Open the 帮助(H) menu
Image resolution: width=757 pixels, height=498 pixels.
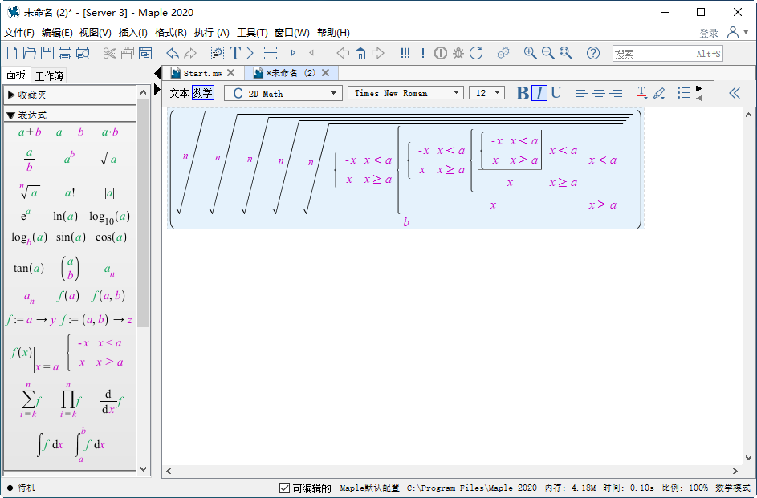(x=333, y=33)
